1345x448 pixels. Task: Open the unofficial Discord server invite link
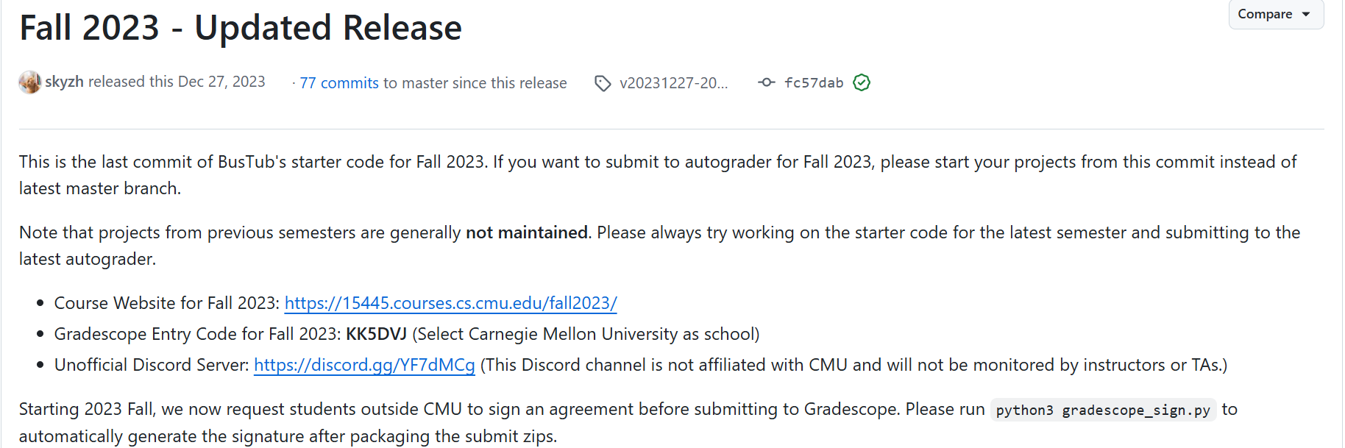click(x=363, y=364)
